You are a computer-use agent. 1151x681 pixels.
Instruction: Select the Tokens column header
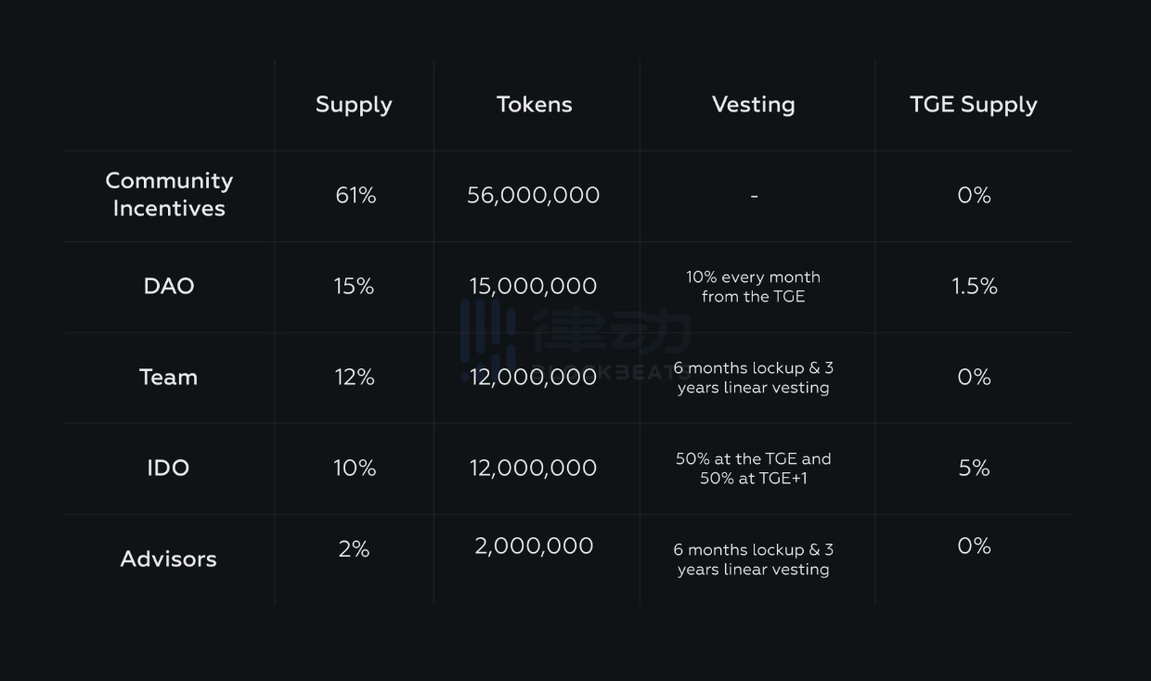[534, 105]
